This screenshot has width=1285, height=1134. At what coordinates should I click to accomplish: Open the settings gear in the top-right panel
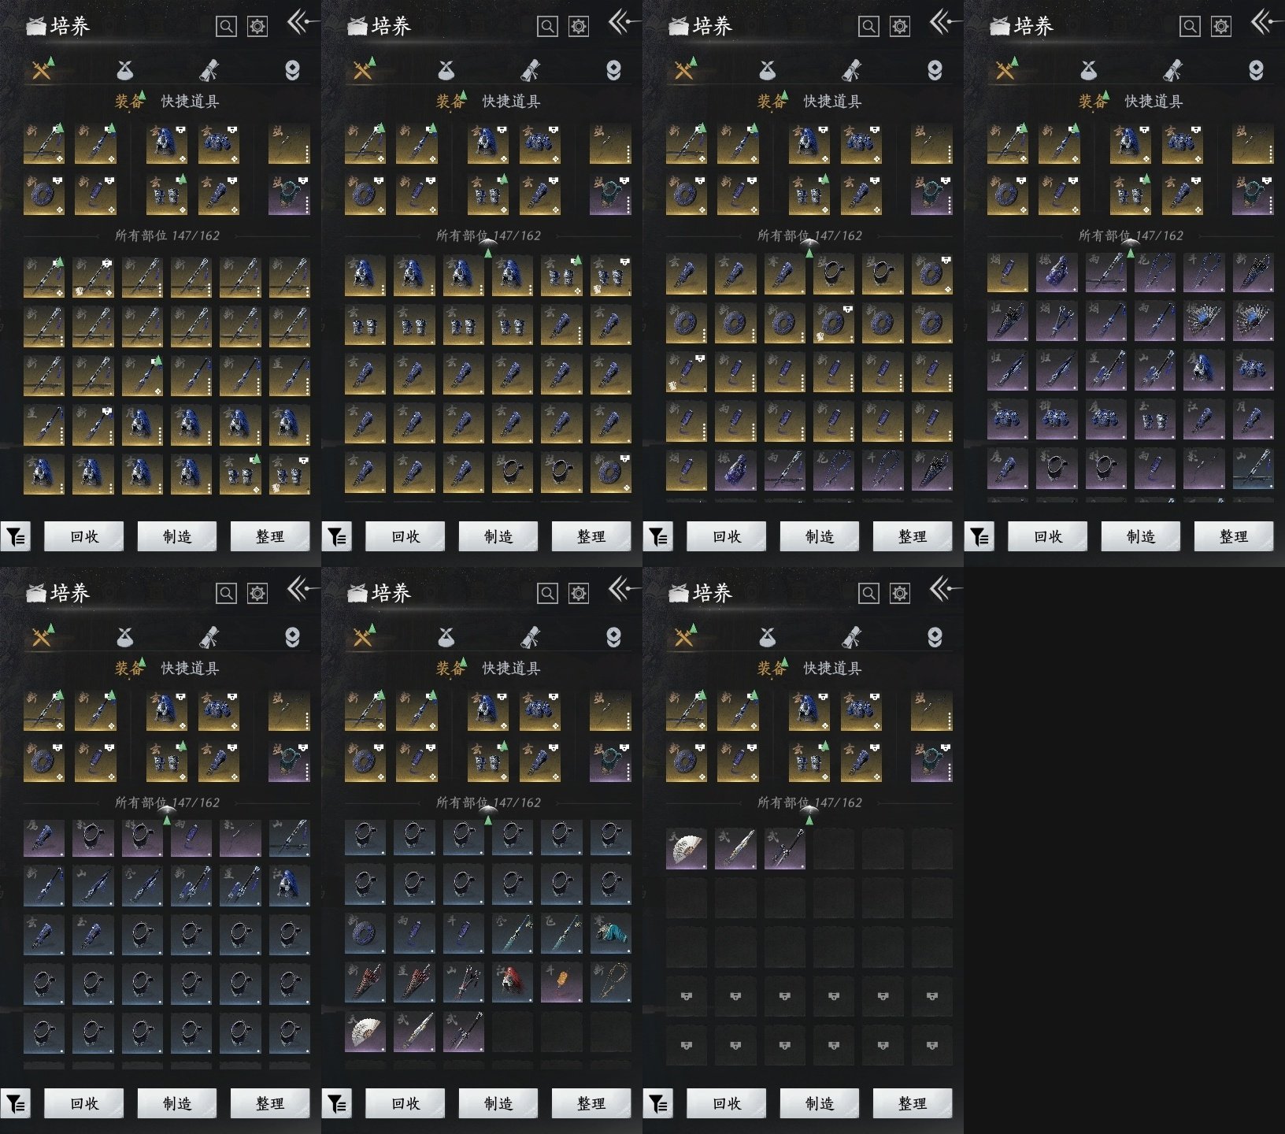1220,27
